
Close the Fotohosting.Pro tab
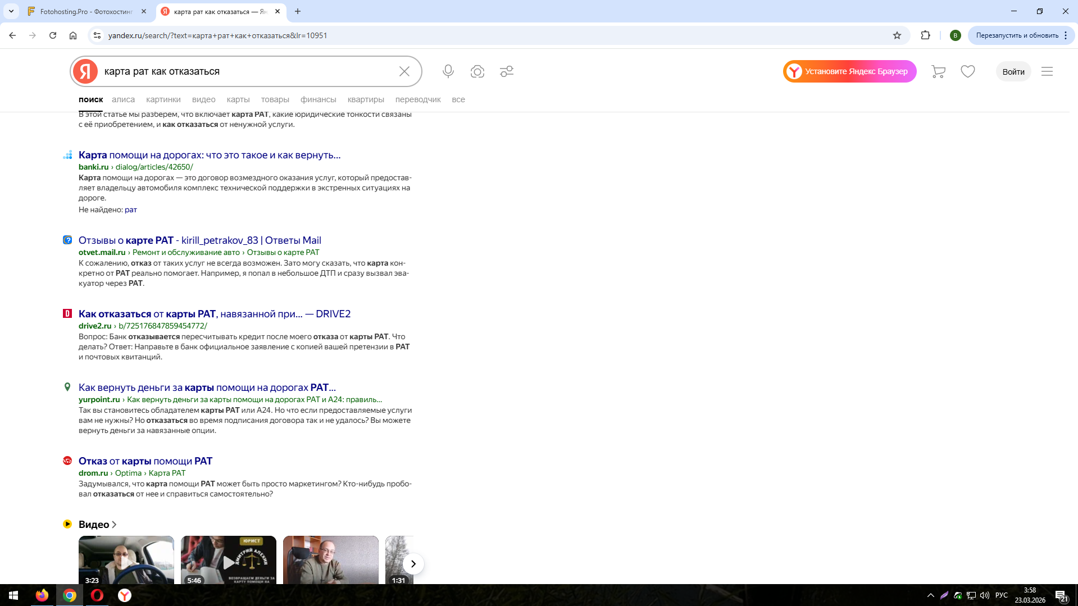tap(144, 11)
